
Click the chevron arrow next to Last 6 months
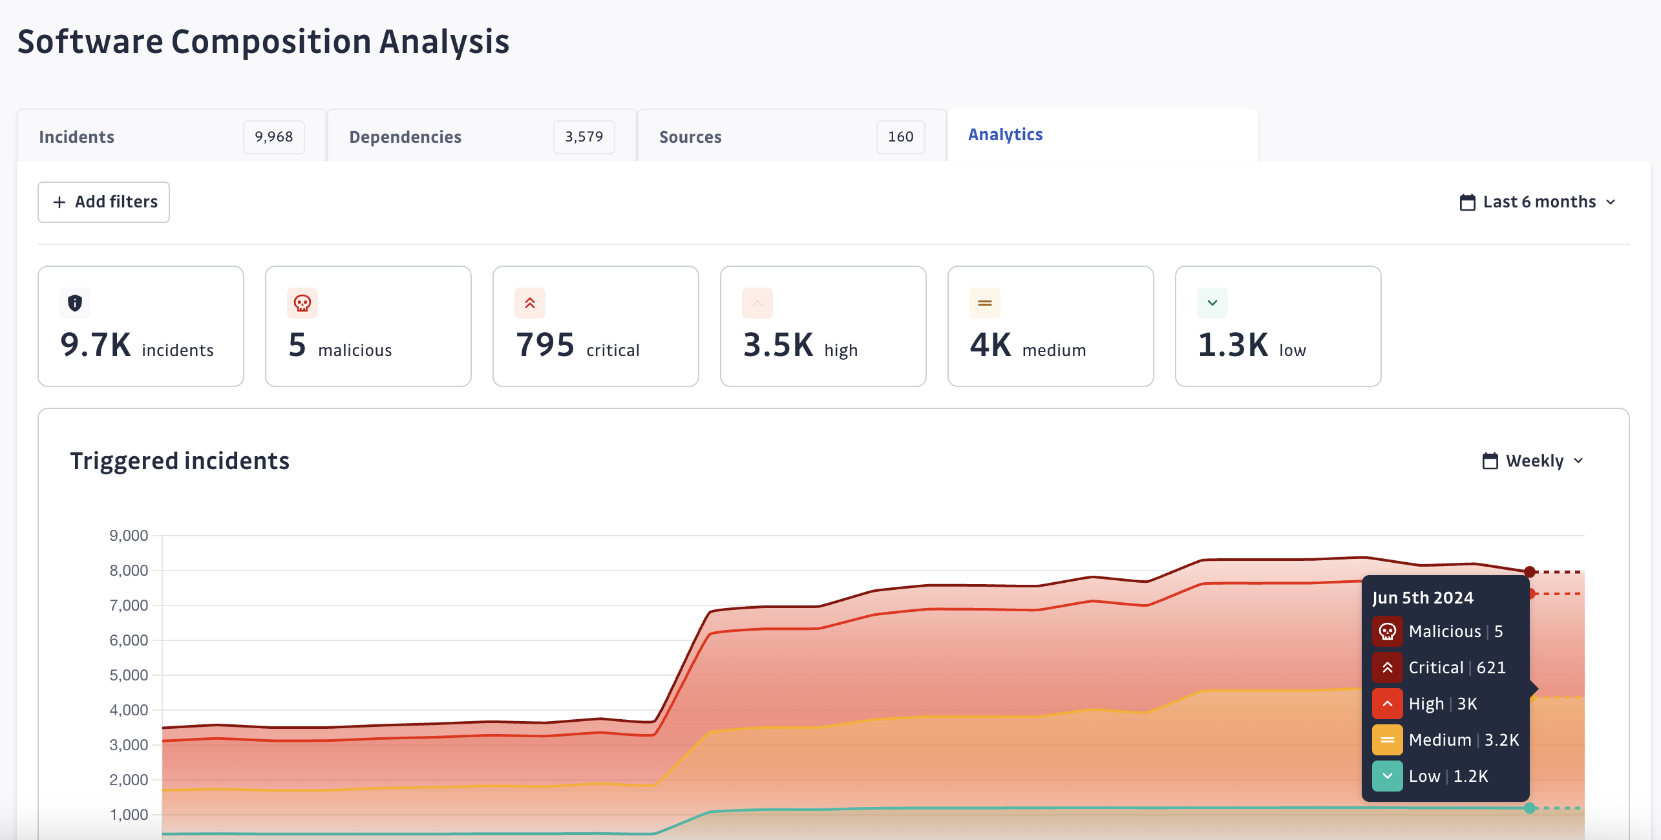[x=1611, y=202]
